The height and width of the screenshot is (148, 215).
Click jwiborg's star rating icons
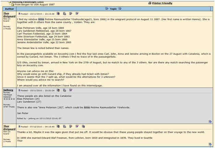click(x=9, y=99)
